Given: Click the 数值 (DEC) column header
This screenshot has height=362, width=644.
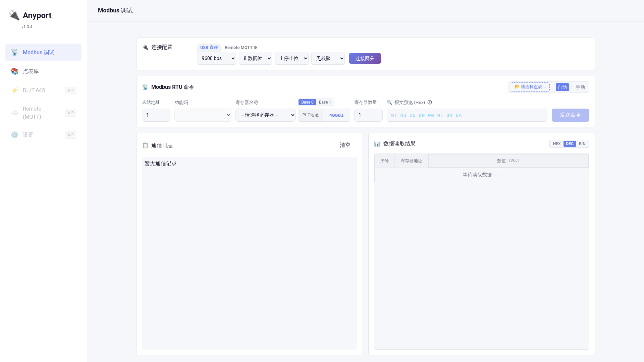Looking at the screenshot, I should tap(508, 161).
